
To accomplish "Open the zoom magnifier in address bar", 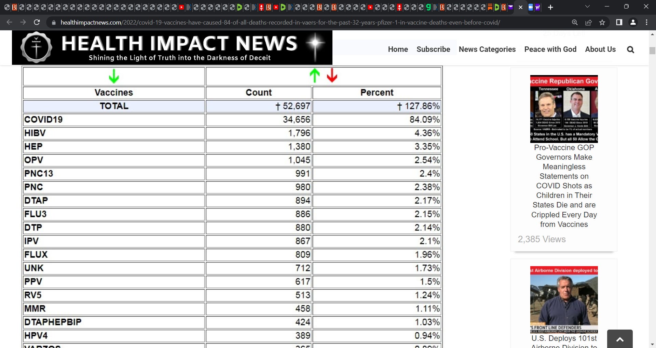I will coord(575,23).
